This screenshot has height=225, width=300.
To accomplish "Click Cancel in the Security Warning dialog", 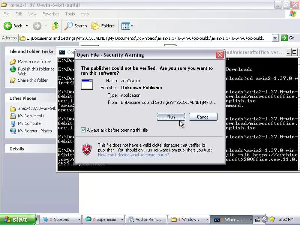I will 203,117.
